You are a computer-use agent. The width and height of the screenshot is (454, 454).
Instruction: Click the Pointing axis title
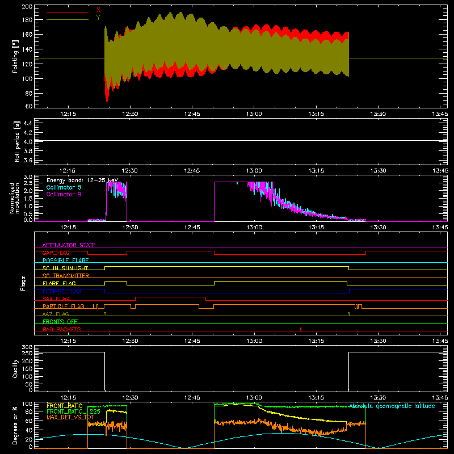pos(15,56)
